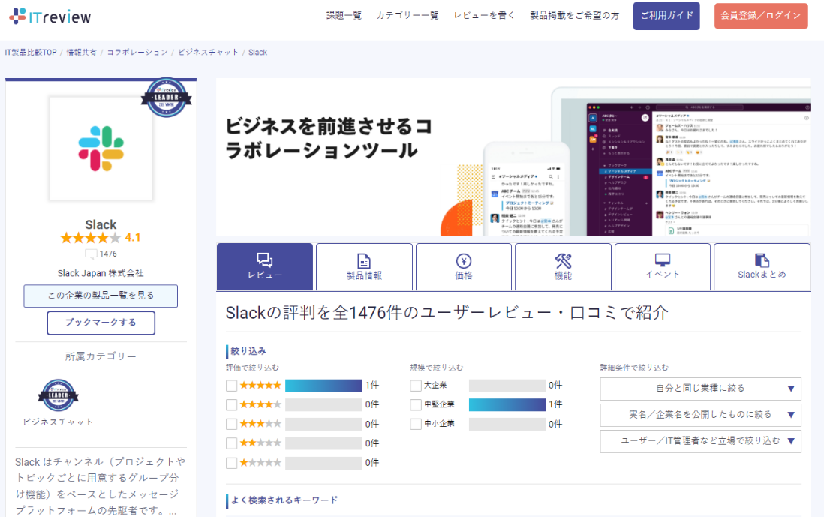This screenshot has height=517, width=824.
Task: Check the 中堅企業 size filter
Action: tap(416, 405)
